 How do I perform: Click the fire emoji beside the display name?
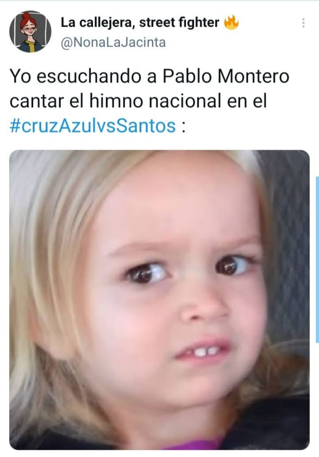point(231,22)
